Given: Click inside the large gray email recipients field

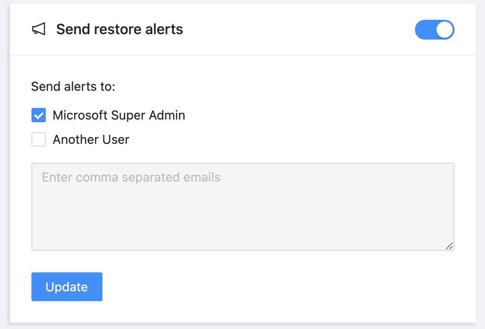Looking at the screenshot, I should click(x=243, y=207).
